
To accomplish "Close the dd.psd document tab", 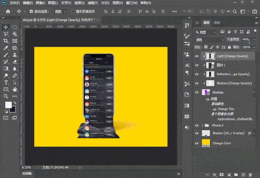I will click(98, 20).
